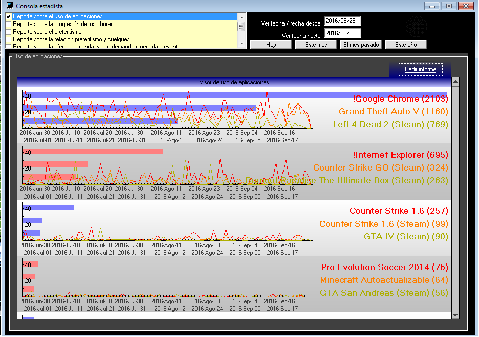Click Counter Strike GO (Steam) (324) label

pos(381,167)
